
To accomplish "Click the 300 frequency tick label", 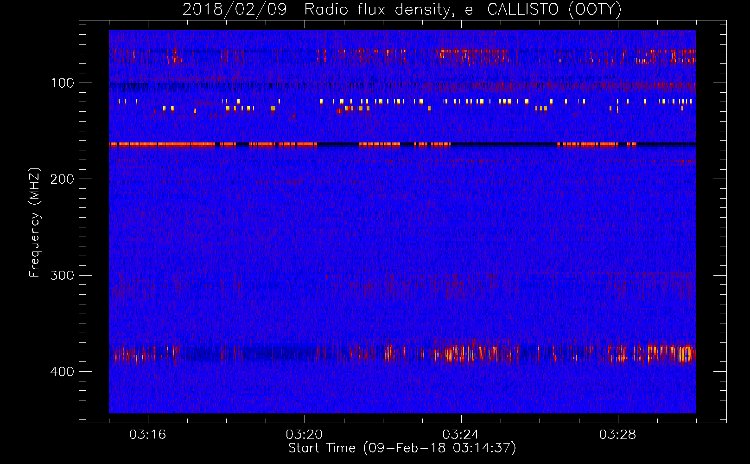I will pos(63,276).
